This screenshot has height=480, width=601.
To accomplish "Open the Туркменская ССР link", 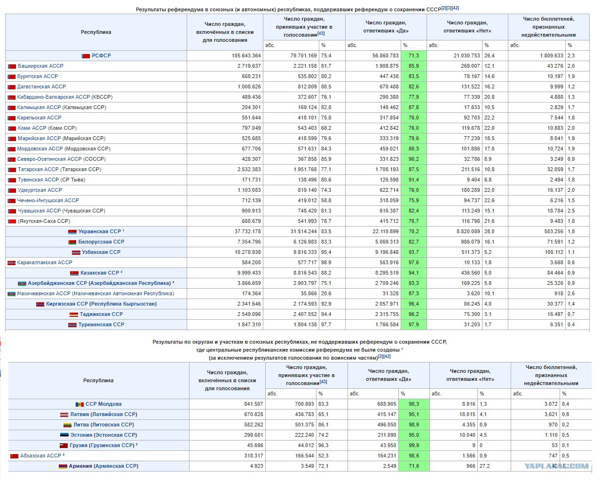I will click(x=101, y=324).
